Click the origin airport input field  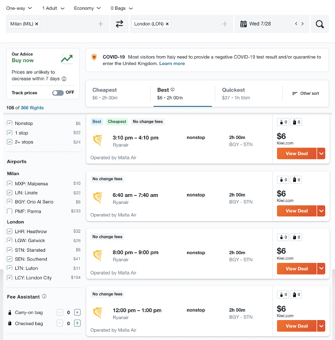tap(58, 24)
